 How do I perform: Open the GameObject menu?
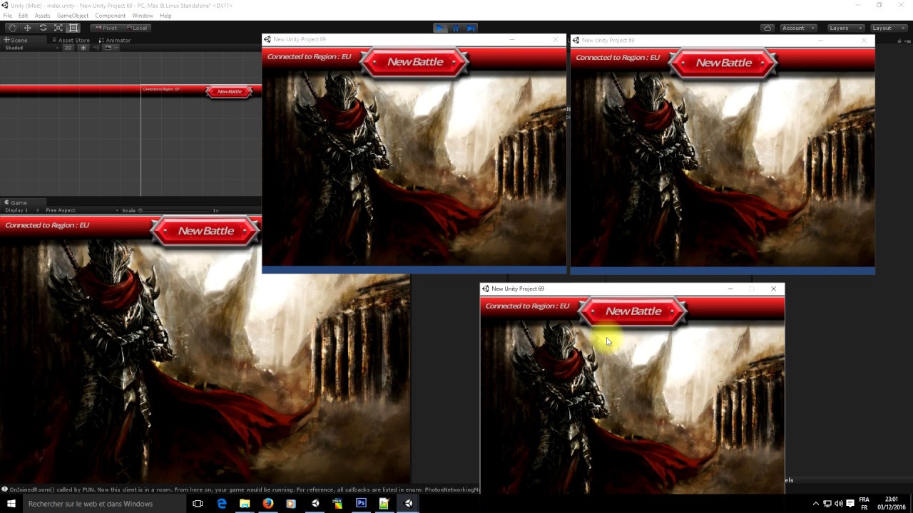pos(73,16)
